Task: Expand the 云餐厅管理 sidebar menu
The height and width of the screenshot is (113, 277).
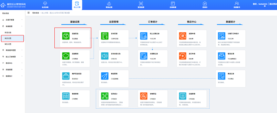Action: (12, 20)
